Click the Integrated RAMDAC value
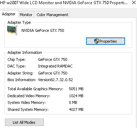137x128 pixels. pos(55,66)
